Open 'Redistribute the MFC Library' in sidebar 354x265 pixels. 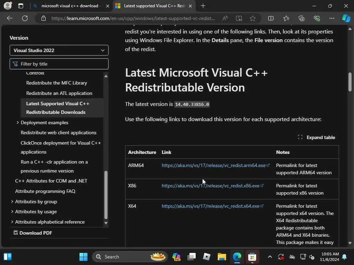click(56, 83)
